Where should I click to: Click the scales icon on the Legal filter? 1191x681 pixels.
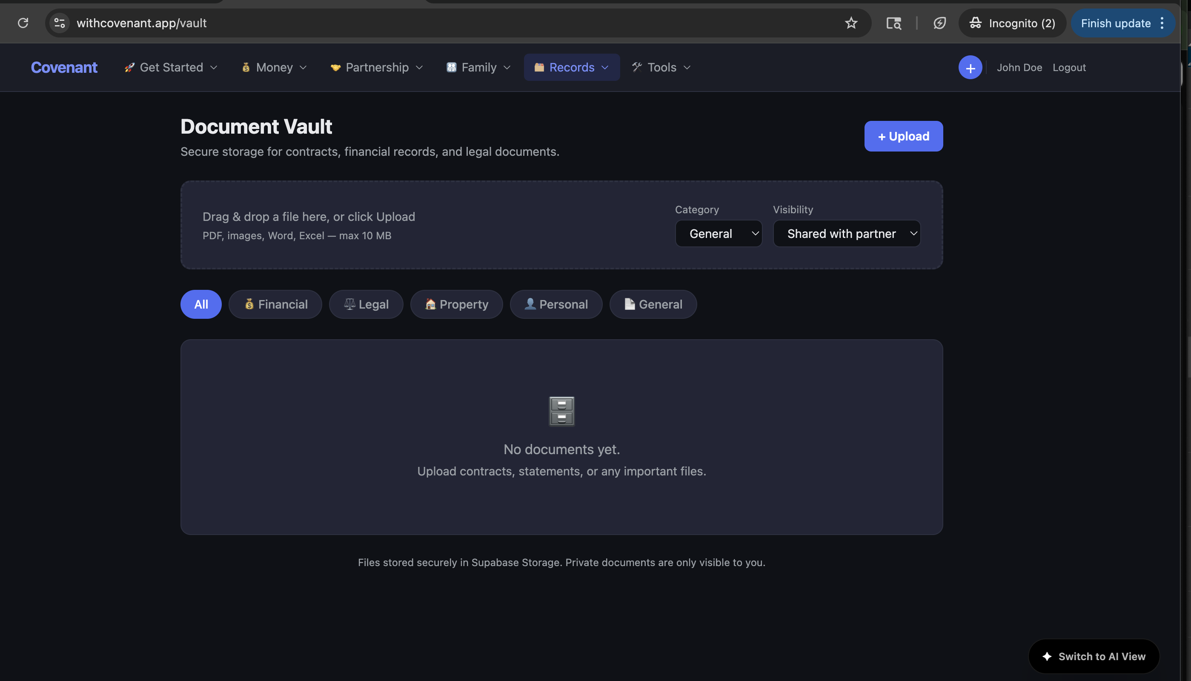pyautogui.click(x=350, y=304)
